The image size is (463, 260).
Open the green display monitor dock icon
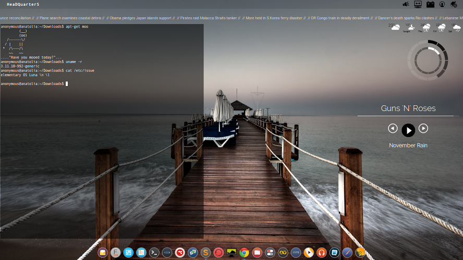click(231, 253)
